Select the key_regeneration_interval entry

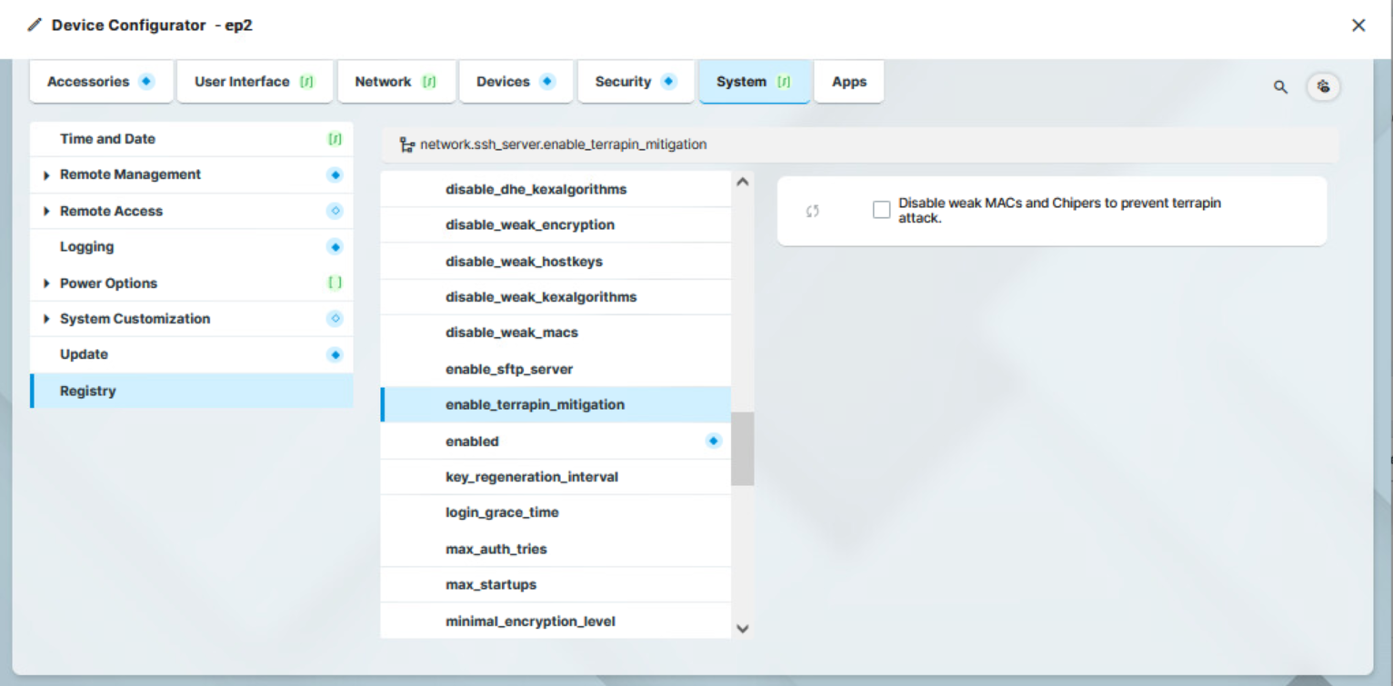point(532,476)
